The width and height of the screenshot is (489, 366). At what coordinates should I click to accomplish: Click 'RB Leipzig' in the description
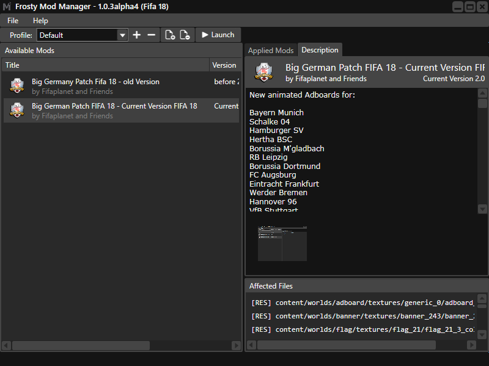[268, 157]
